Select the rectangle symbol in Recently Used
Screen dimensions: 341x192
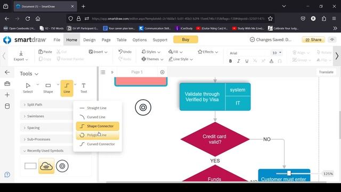[x=30, y=166]
